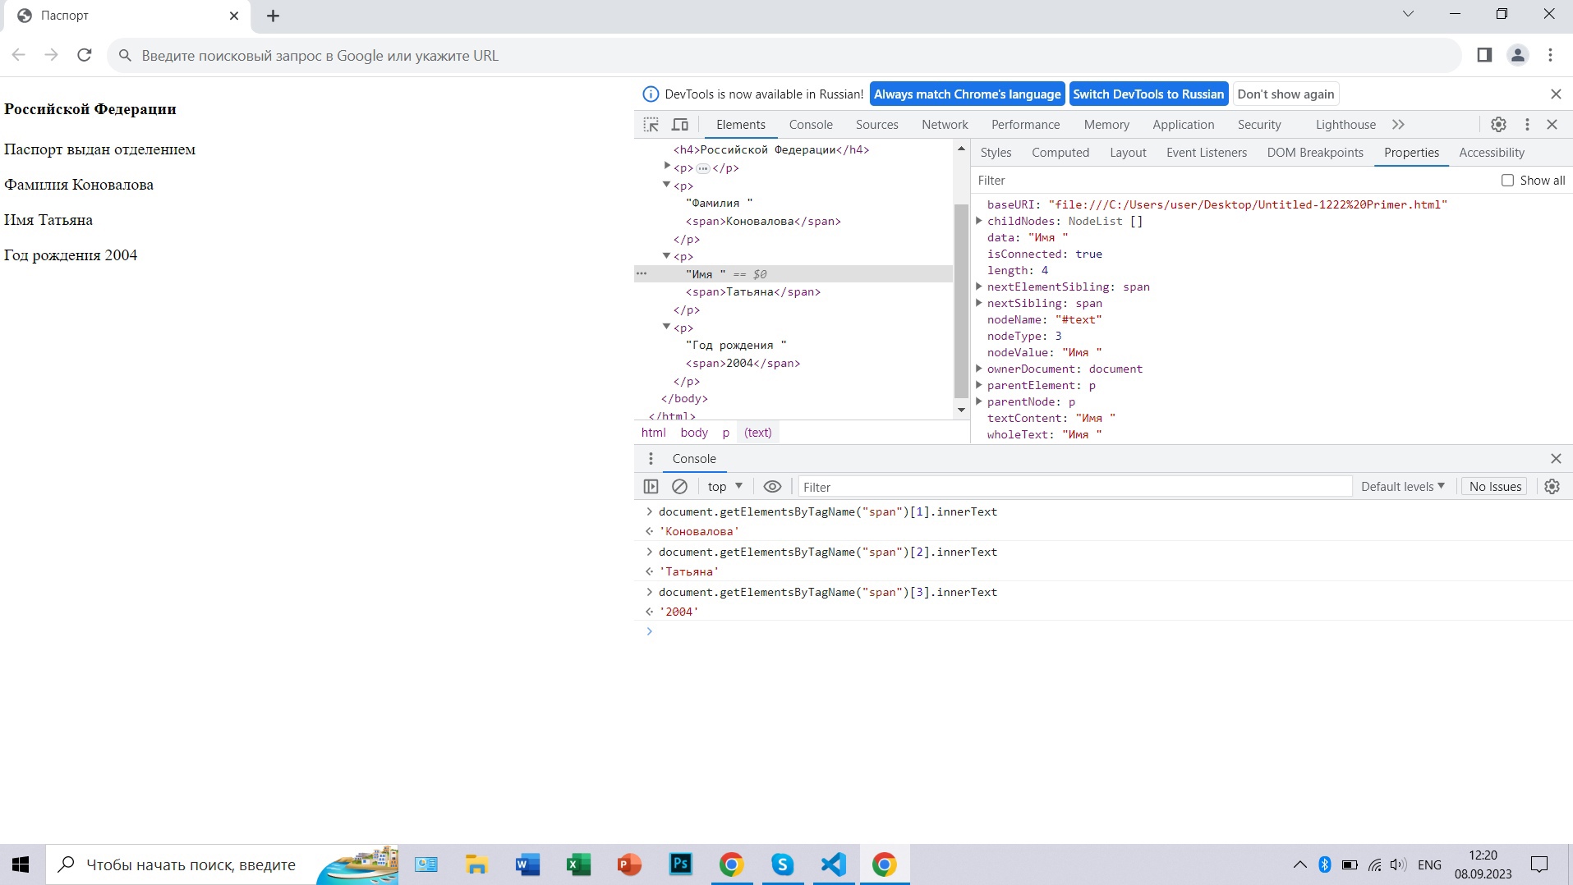The height and width of the screenshot is (885, 1573).
Task: Enable the Show all checkbox
Action: [x=1507, y=181]
